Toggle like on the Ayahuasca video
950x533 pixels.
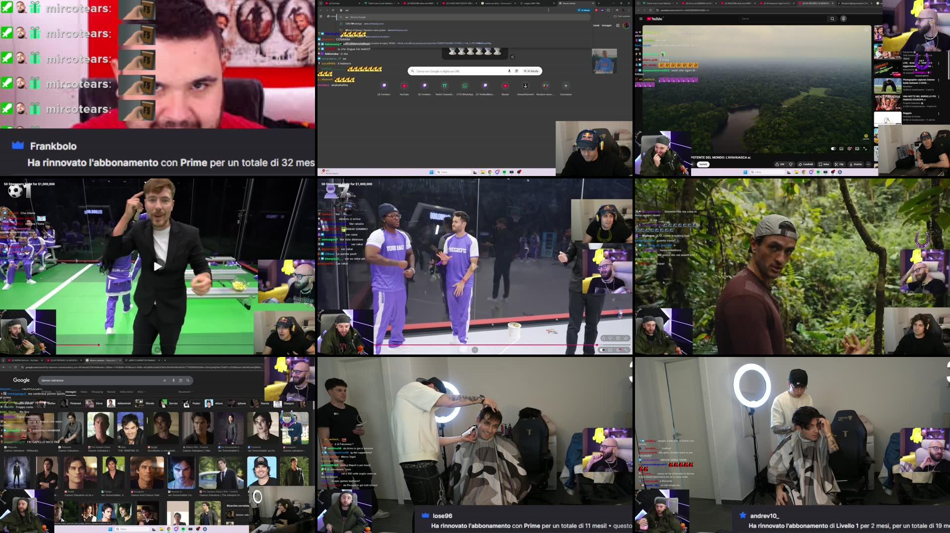point(777,164)
